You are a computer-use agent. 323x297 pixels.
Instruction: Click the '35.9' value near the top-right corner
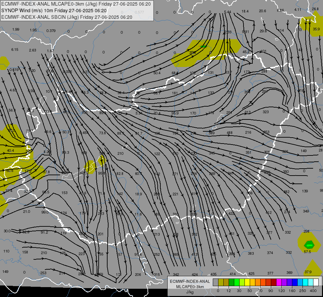316,29
